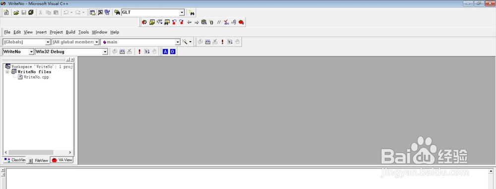The width and height of the screenshot is (496, 189).
Task: Click Execute exclamation icon in WizardBar row
Action: (x=222, y=42)
